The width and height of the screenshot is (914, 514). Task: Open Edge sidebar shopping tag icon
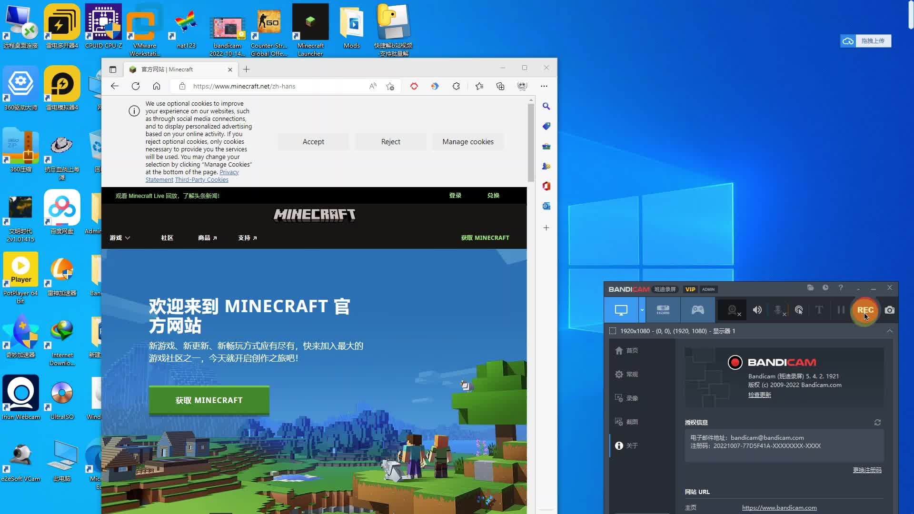(546, 126)
